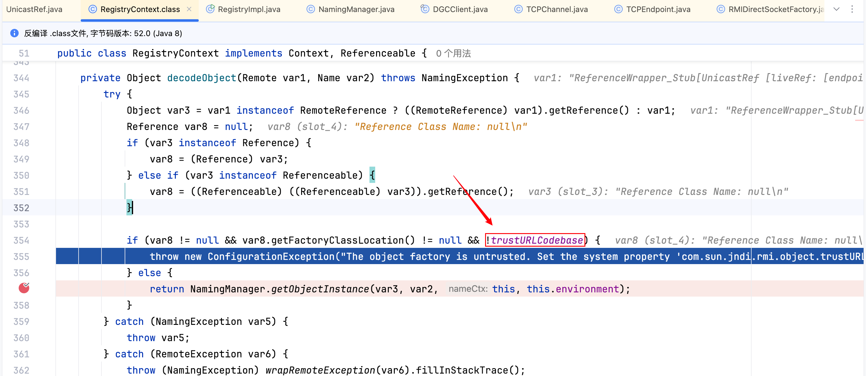This screenshot has width=866, height=376.
Task: Add a breakpoint at line 354
Action: click(x=21, y=240)
